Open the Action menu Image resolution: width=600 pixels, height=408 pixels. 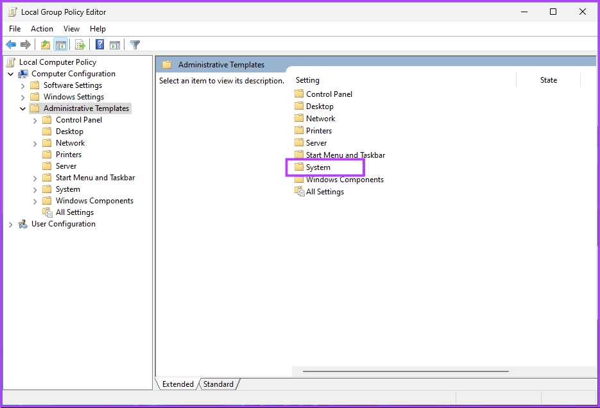pos(42,28)
